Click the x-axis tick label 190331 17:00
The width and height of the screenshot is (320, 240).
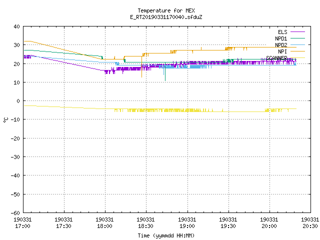[22, 223]
